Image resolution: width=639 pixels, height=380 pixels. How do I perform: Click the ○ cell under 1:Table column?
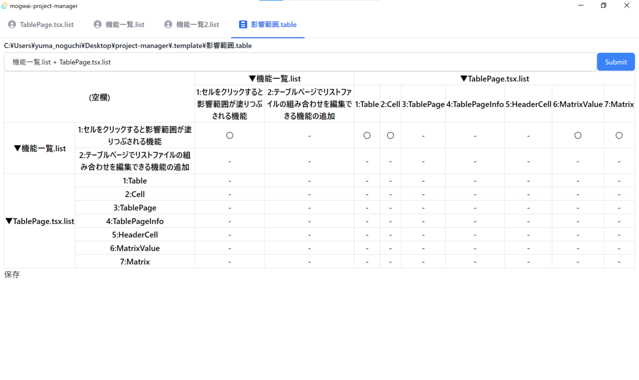click(367, 135)
